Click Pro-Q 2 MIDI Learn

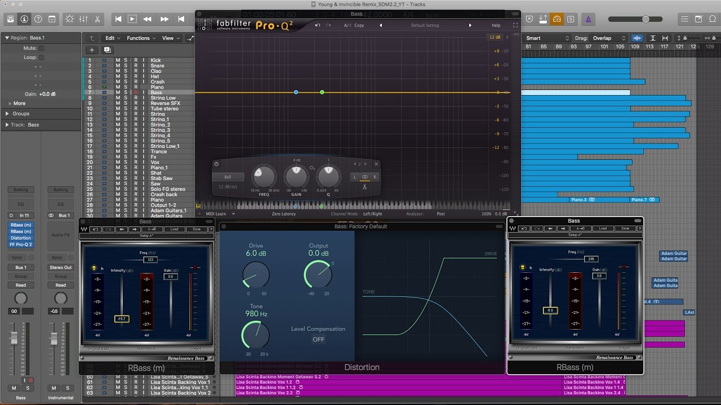216,214
